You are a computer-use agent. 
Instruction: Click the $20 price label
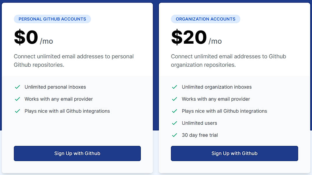pyautogui.click(x=188, y=37)
